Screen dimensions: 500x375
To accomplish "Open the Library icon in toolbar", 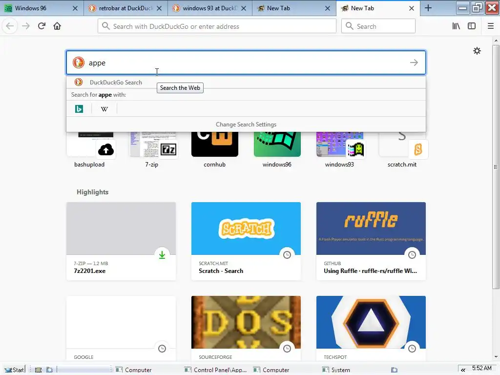I will (456, 26).
